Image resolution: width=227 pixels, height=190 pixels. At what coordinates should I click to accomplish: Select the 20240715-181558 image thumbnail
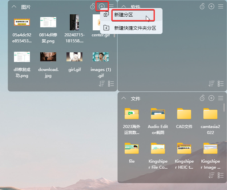pyautogui.click(x=74, y=22)
